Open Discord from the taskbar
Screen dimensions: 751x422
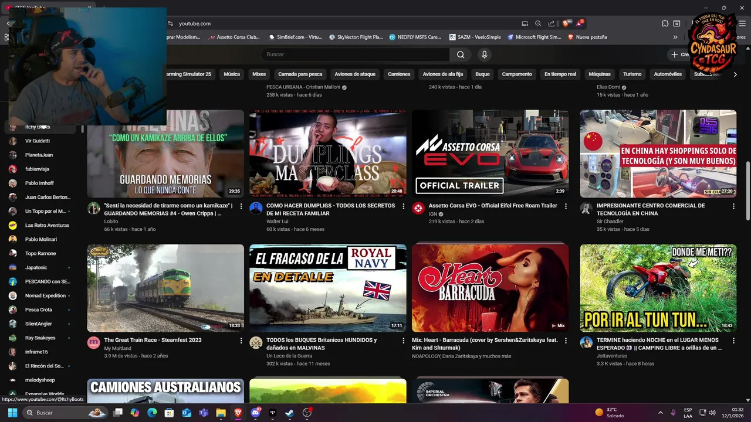click(255, 413)
